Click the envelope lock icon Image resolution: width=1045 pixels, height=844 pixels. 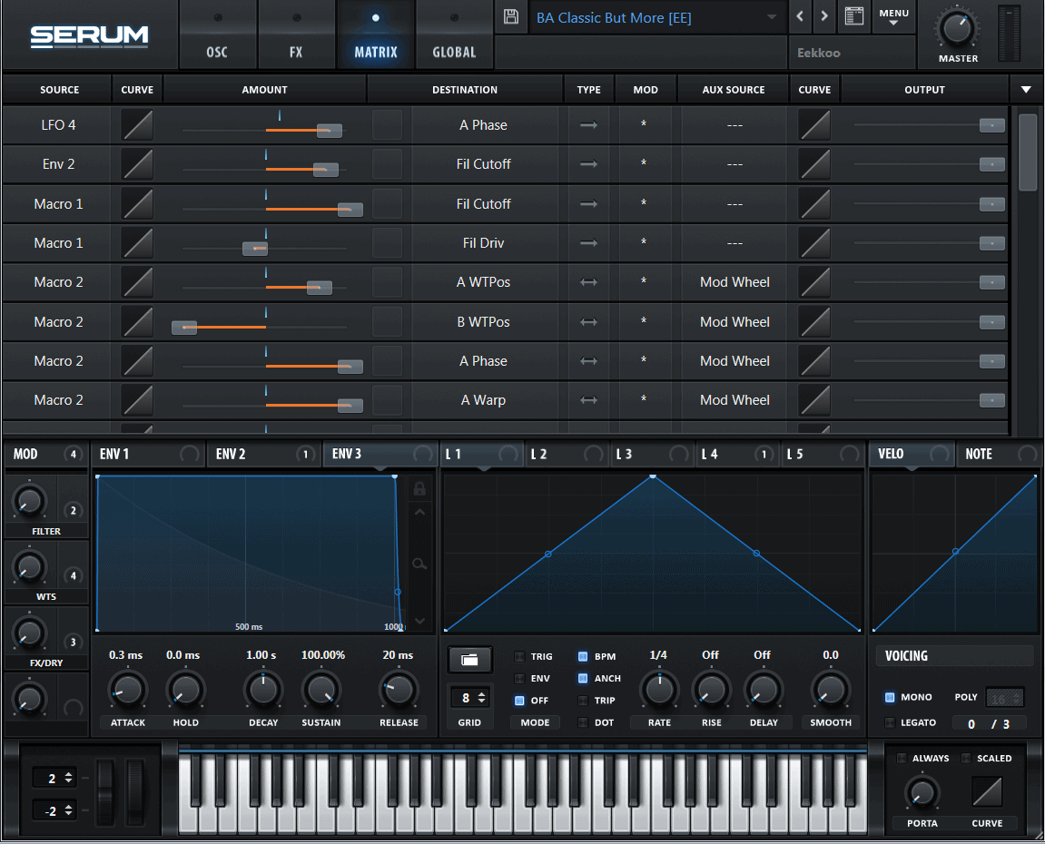coord(419,490)
